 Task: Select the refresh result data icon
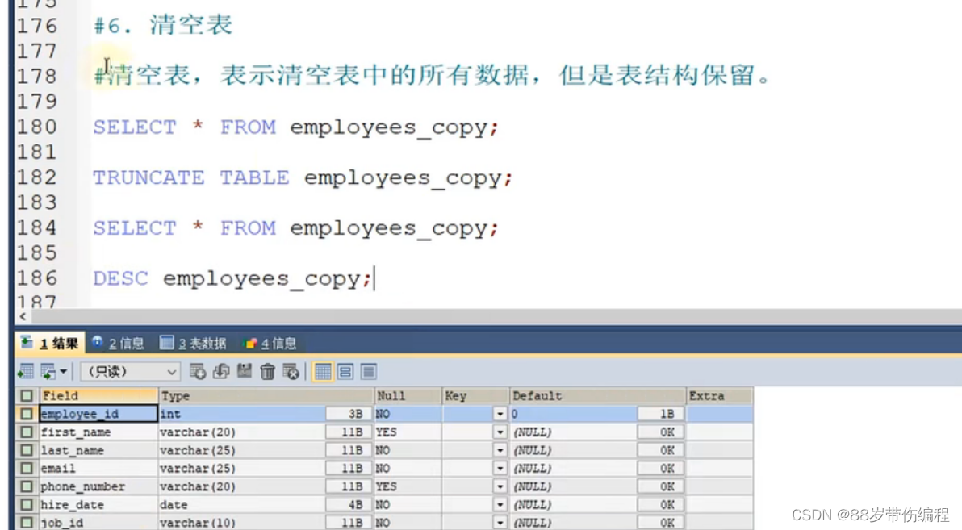click(x=221, y=371)
